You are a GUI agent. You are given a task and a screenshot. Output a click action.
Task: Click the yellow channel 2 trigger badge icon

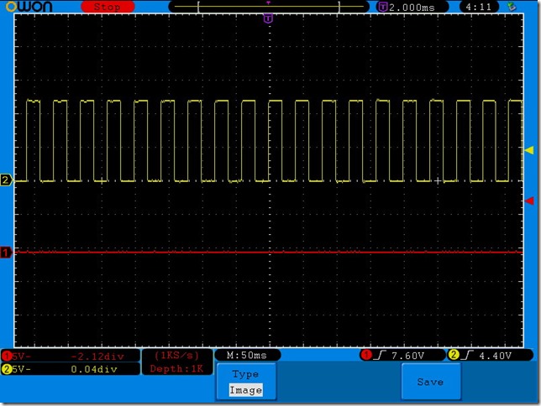(454, 354)
